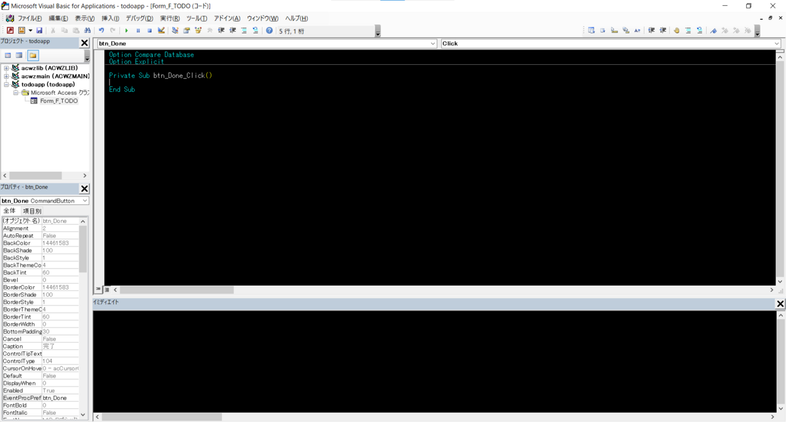Toggle breakpoint with the hand icon
Viewport: 786px width, 422px height.
click(x=677, y=30)
